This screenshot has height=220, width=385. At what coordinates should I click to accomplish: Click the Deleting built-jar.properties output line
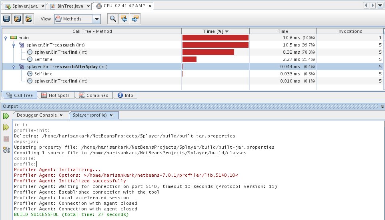(124, 136)
